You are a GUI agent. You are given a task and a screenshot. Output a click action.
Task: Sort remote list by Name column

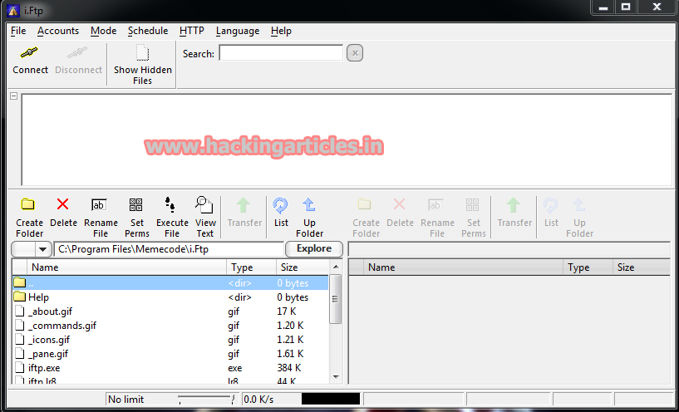(464, 267)
